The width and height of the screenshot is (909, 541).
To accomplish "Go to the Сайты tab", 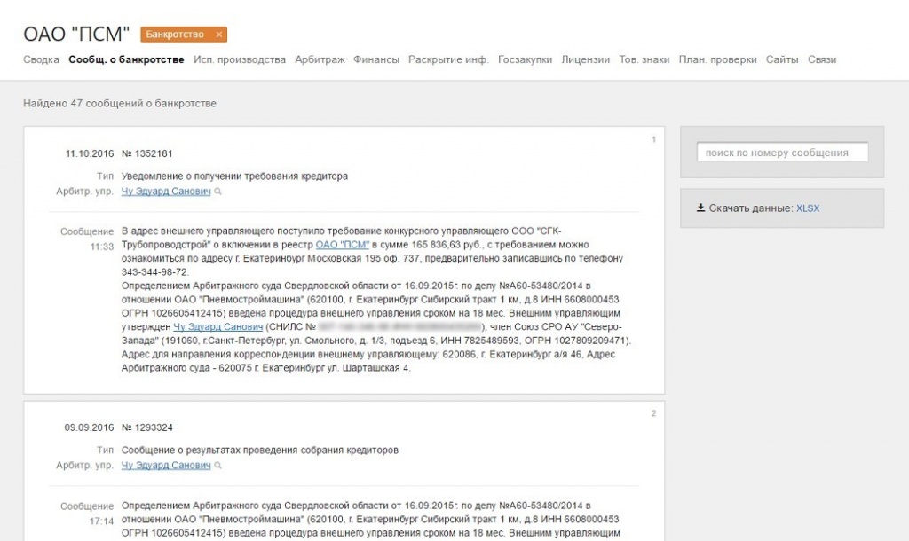I will (x=782, y=59).
